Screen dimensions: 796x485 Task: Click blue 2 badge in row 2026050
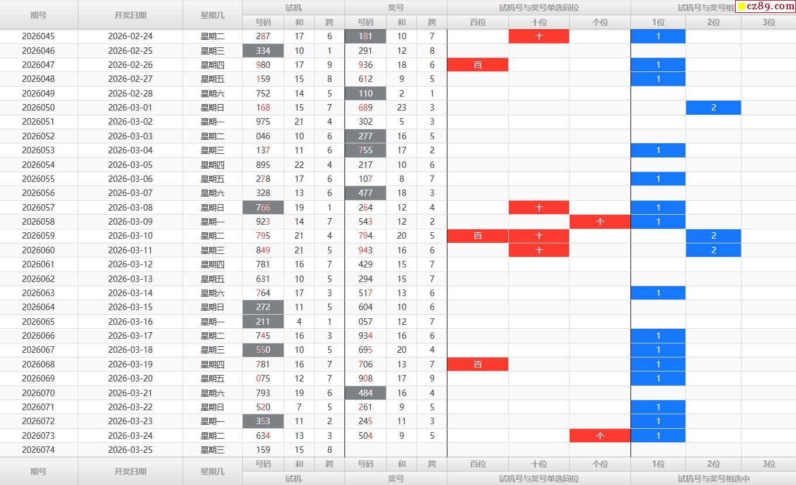713,108
